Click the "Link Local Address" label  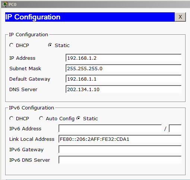pos(32,139)
